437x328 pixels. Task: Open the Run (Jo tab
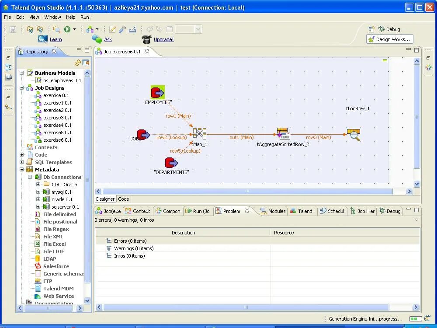click(198, 211)
